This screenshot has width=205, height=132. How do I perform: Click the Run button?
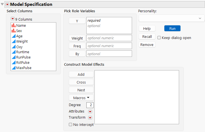[x=172, y=28]
